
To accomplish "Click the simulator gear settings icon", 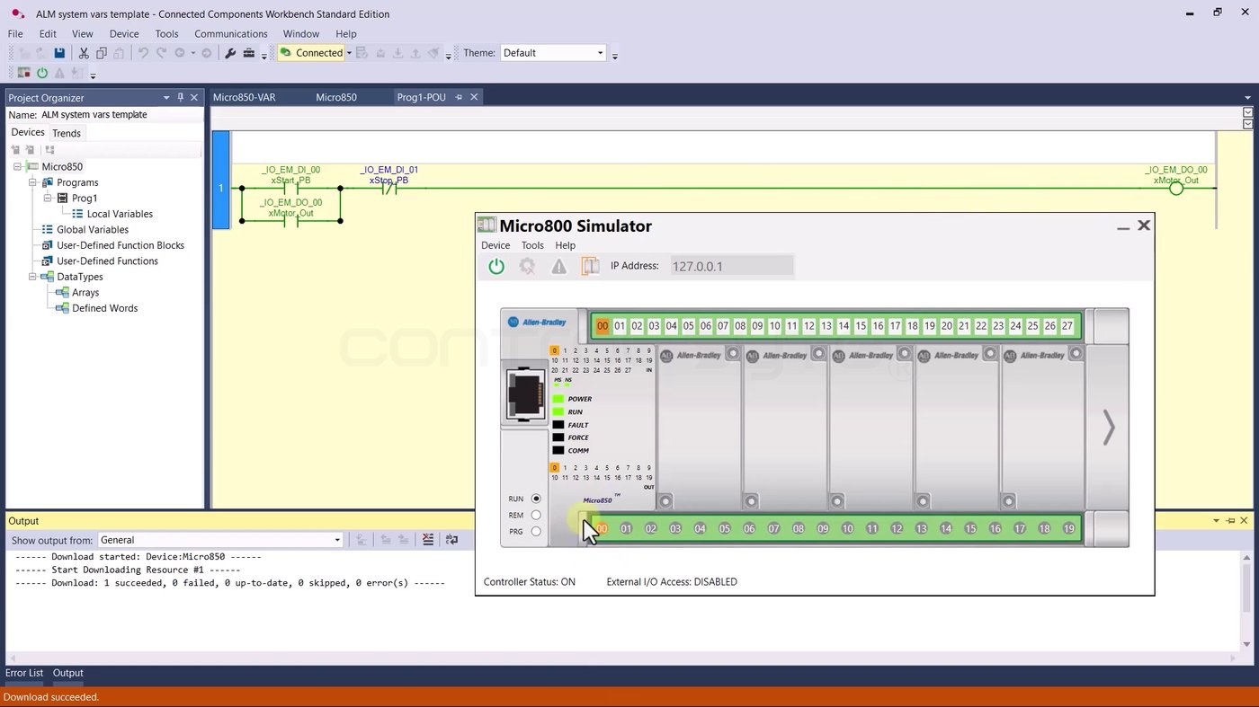I will [x=528, y=266].
